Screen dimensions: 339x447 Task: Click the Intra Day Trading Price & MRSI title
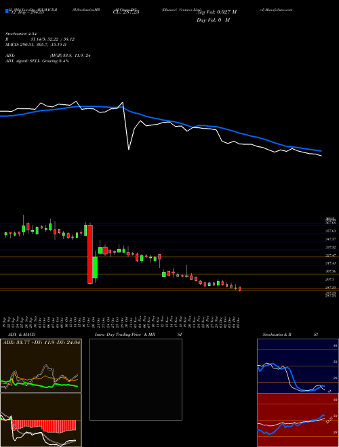[138, 335]
